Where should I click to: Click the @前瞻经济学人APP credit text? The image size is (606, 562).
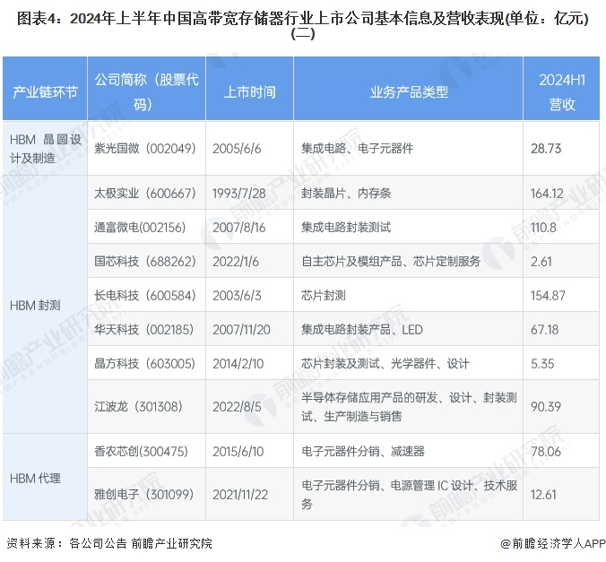coord(553,543)
